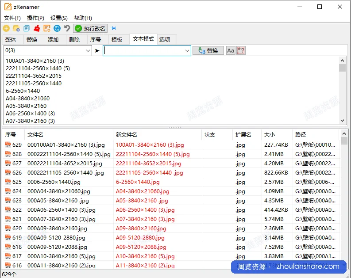Click the file icon of row 618
Viewport: 351px width, 278px height.
click(8, 247)
